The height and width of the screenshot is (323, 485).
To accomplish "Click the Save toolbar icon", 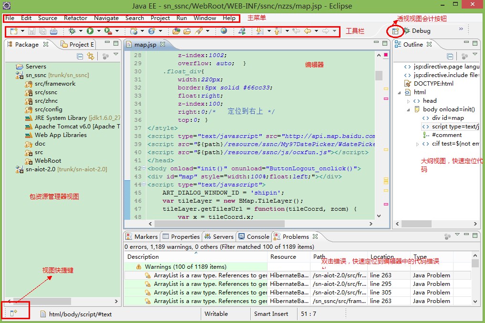I will coord(32,31).
